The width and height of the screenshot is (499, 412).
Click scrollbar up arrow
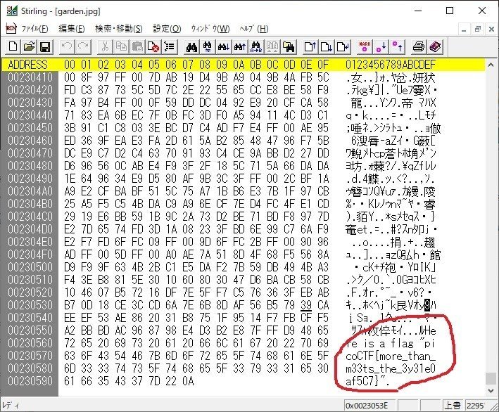click(491, 65)
